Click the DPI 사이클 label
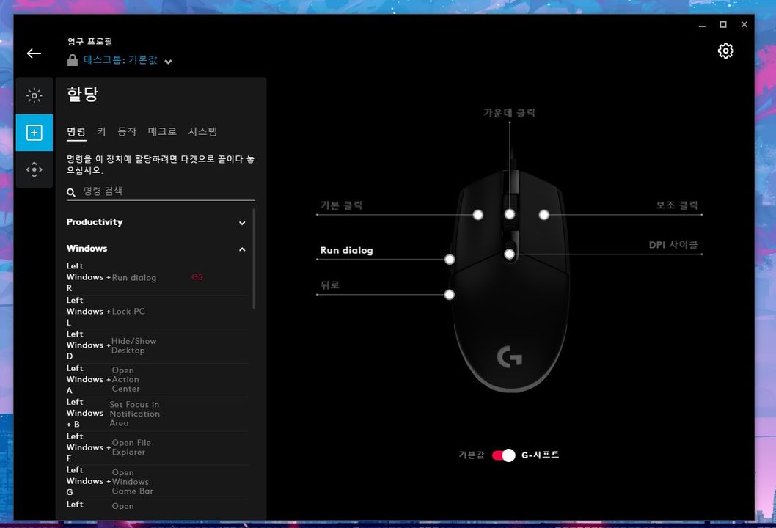776x528 pixels. 673,245
